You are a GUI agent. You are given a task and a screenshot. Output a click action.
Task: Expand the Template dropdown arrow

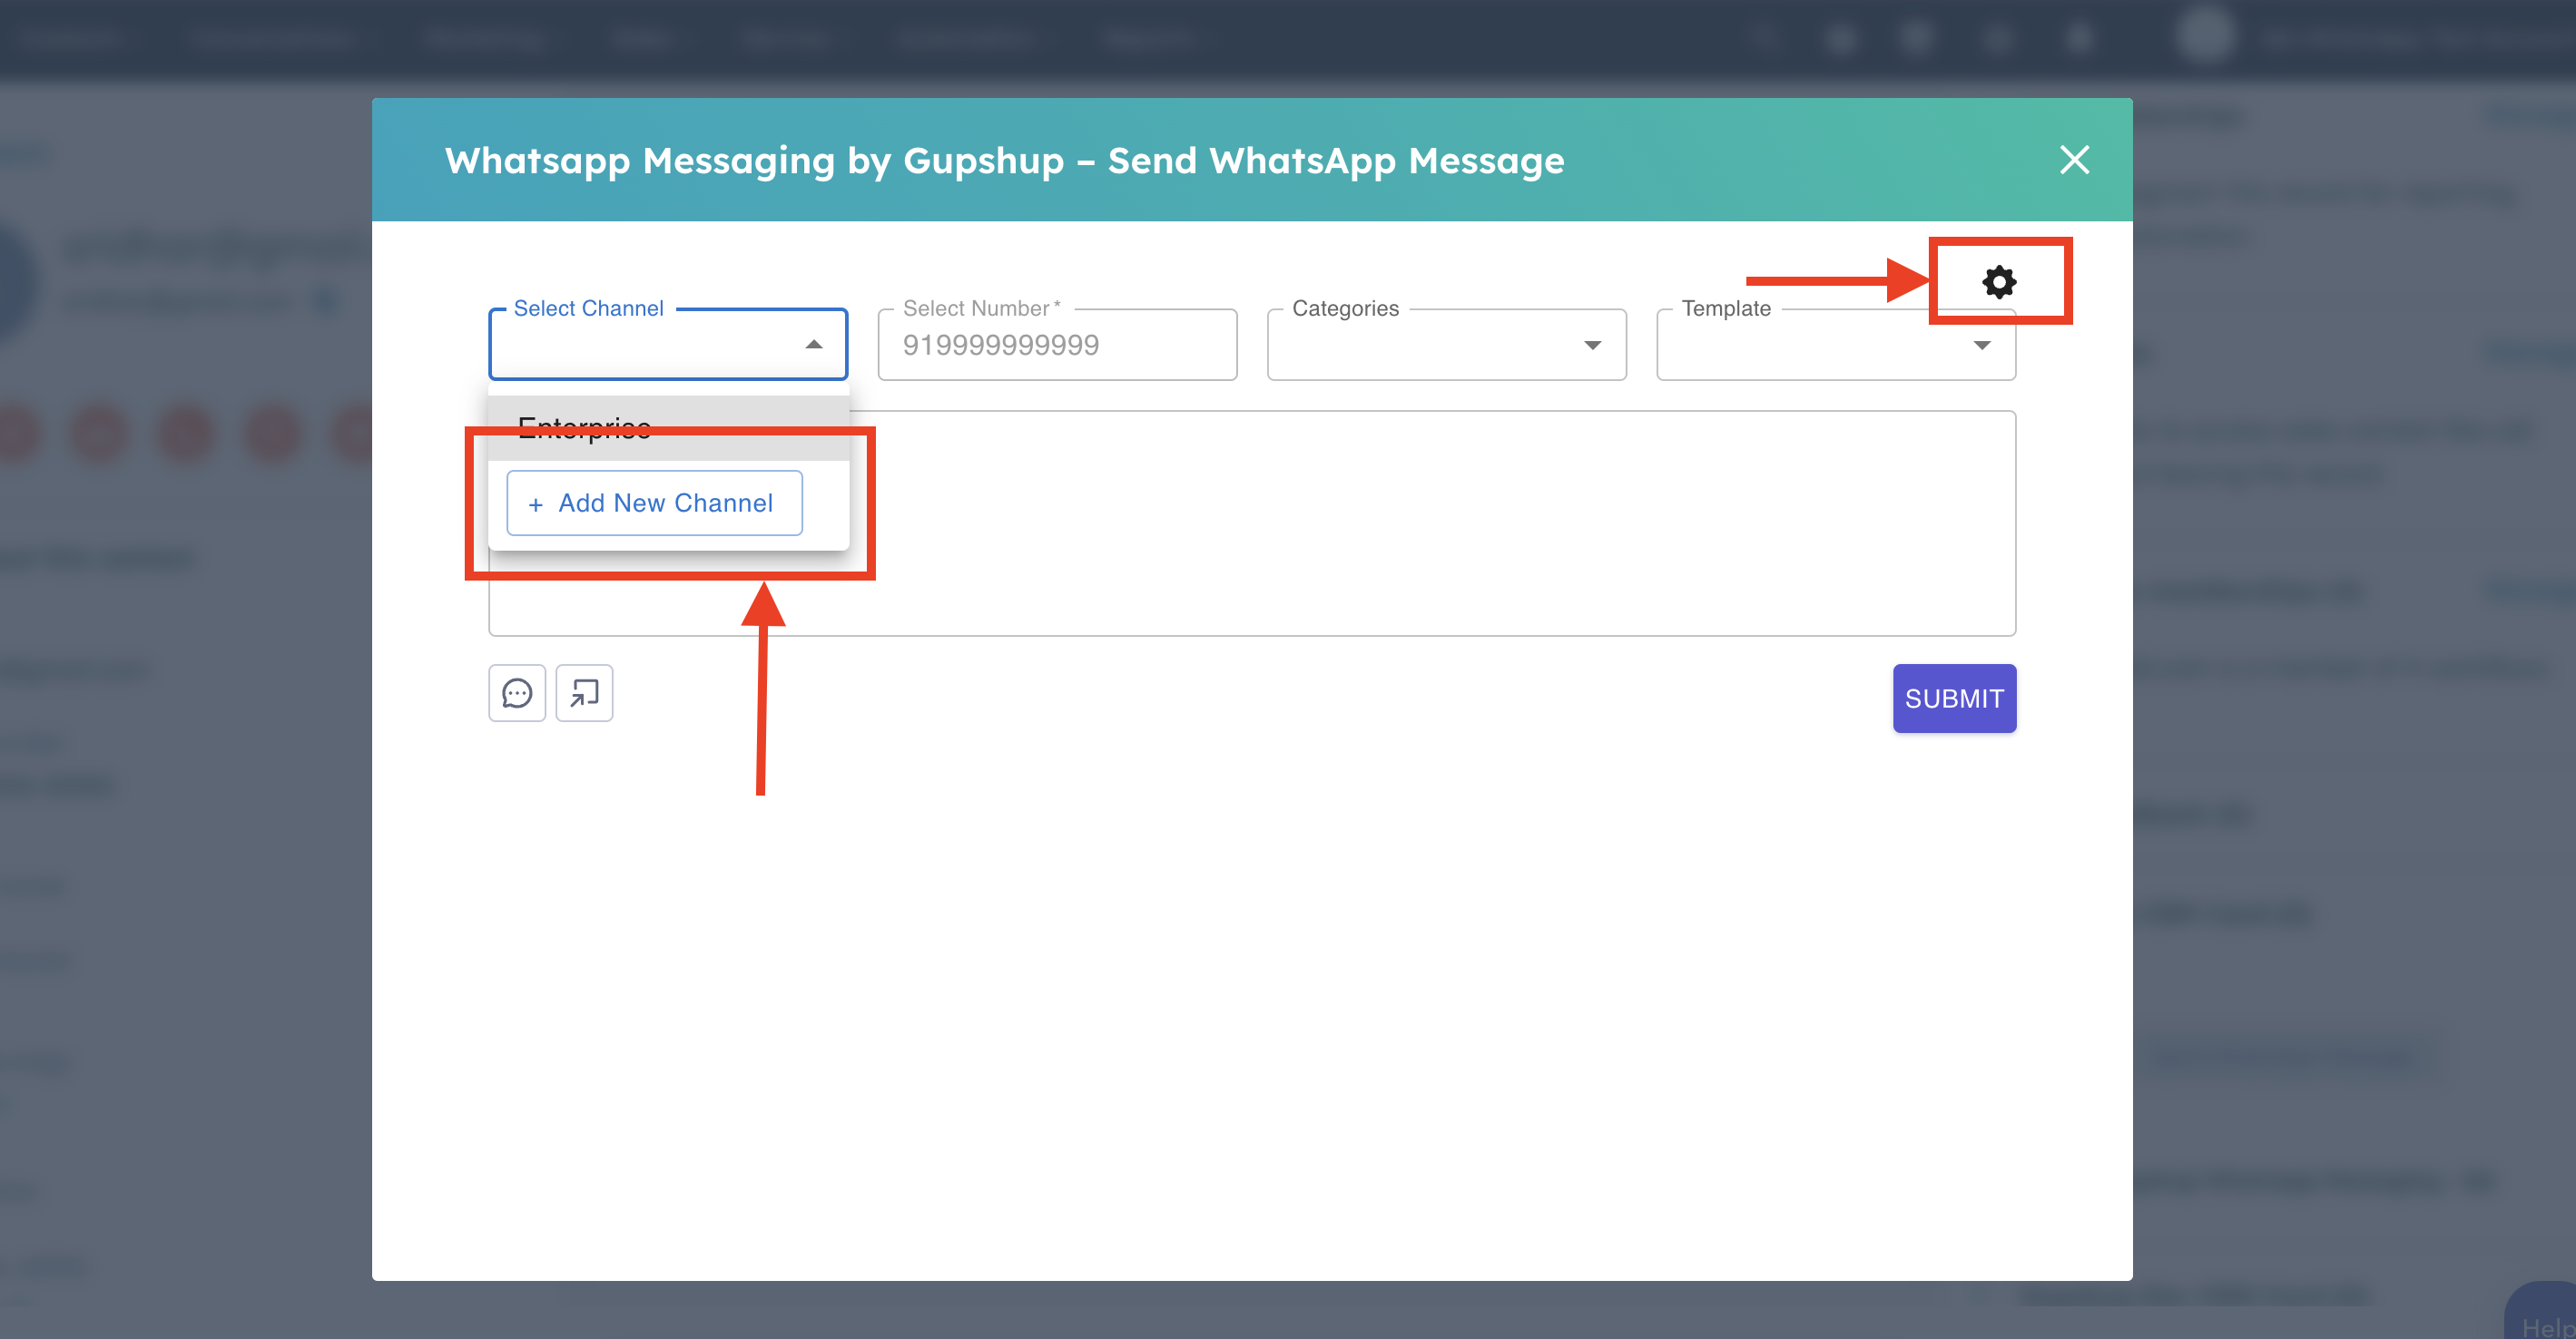coord(1981,346)
